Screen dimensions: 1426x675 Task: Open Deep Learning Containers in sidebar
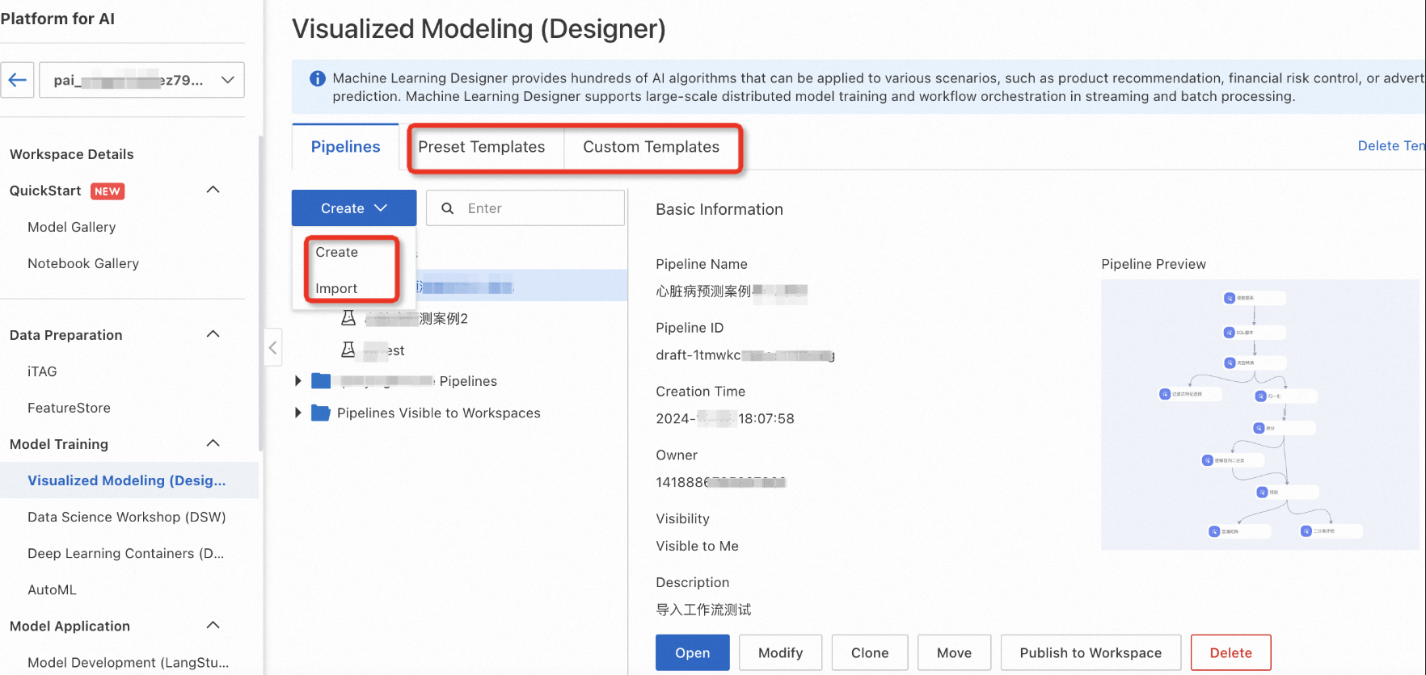click(125, 553)
